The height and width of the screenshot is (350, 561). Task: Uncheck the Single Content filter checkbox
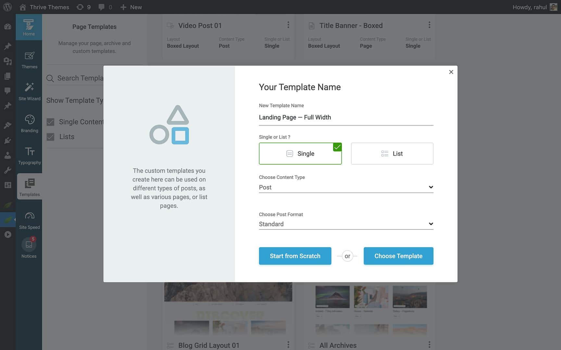[50, 122]
